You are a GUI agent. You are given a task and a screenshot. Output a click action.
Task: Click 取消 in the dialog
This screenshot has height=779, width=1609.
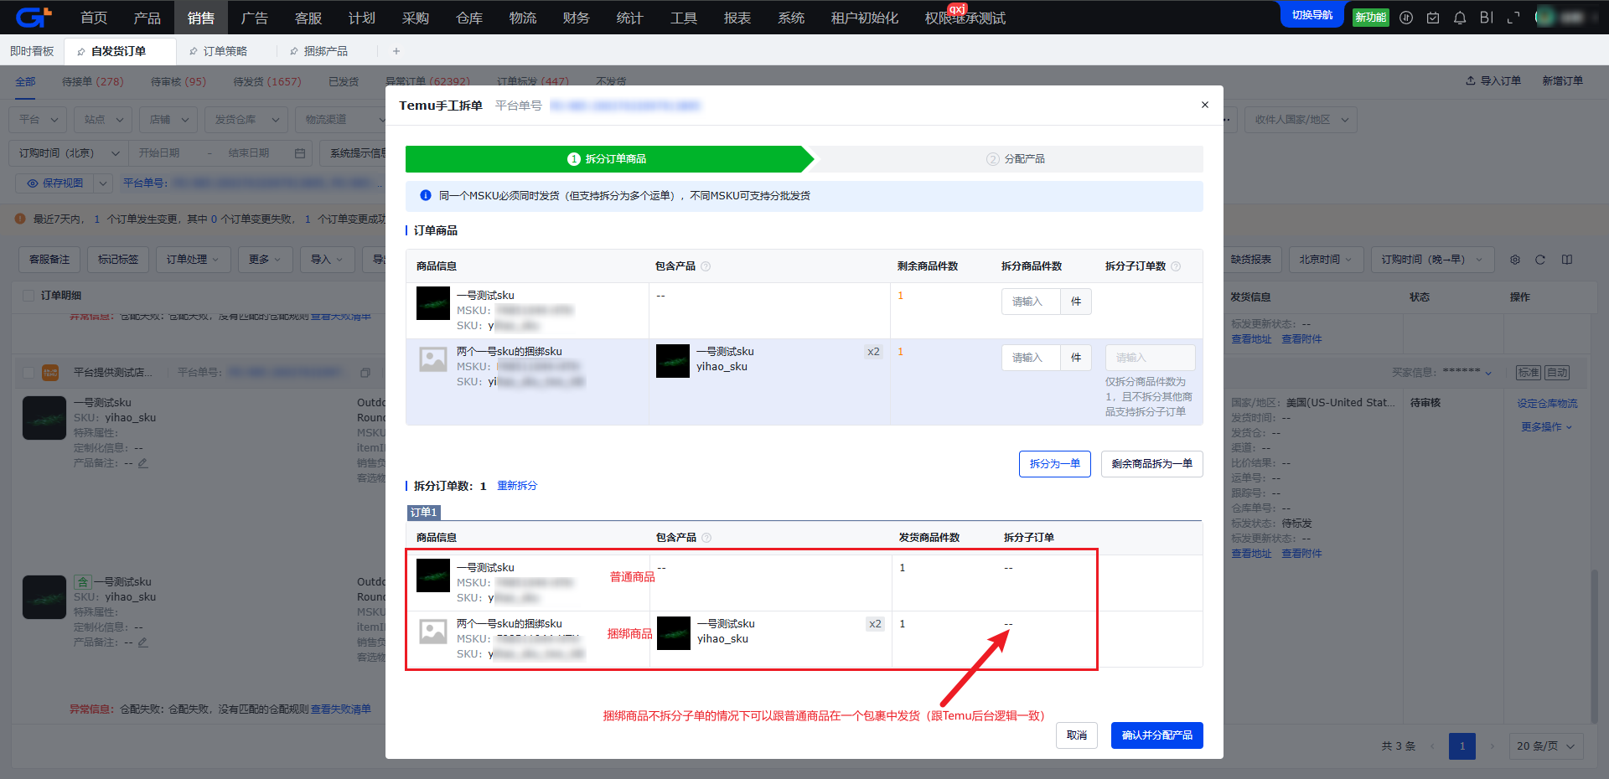(x=1077, y=735)
